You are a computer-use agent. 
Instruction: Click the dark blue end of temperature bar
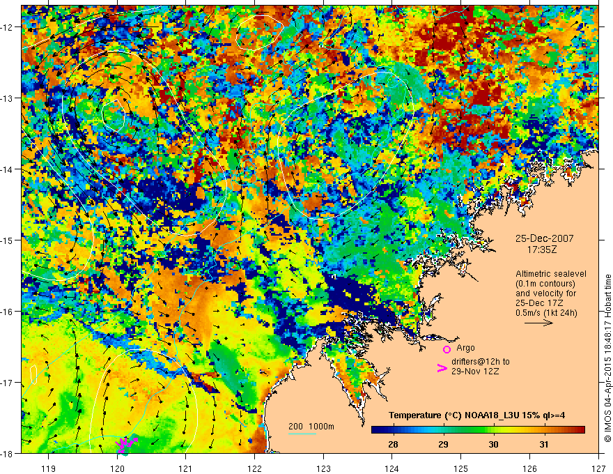pyautogui.click(x=376, y=430)
